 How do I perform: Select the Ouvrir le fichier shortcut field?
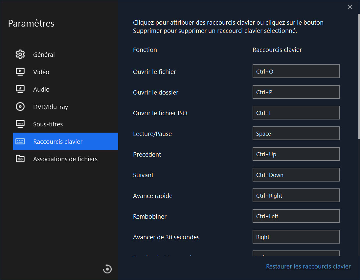[296, 72]
